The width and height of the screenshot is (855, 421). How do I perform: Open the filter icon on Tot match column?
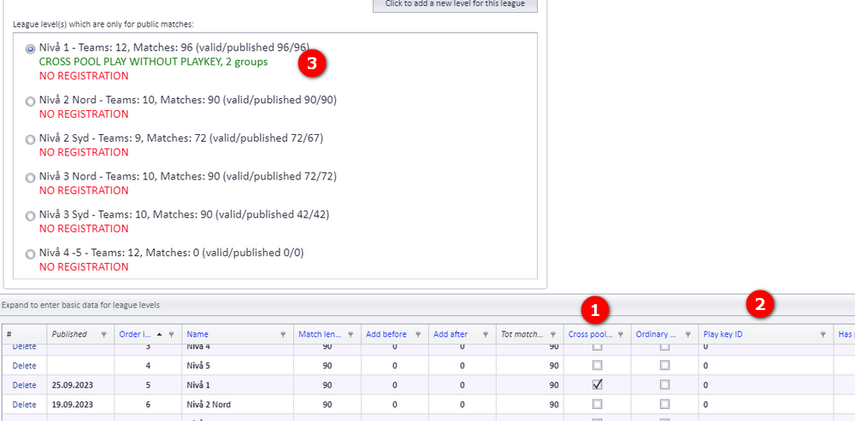click(x=553, y=335)
